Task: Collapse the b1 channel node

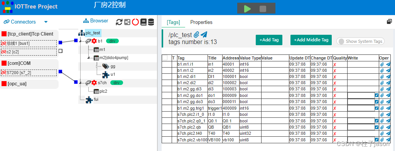Action: 80,41
